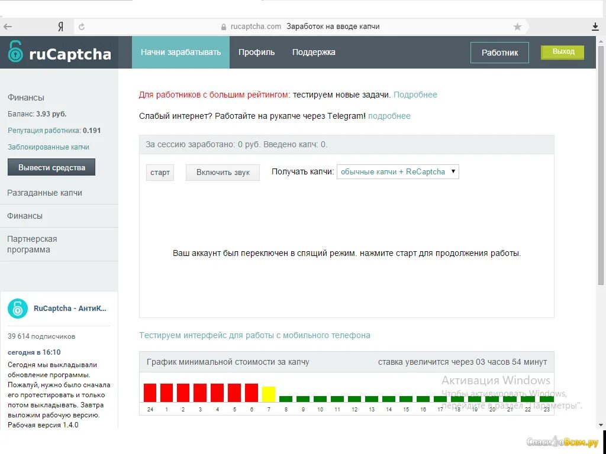Bookmark the page with the star icon
The width and height of the screenshot is (606, 454).
tap(517, 27)
